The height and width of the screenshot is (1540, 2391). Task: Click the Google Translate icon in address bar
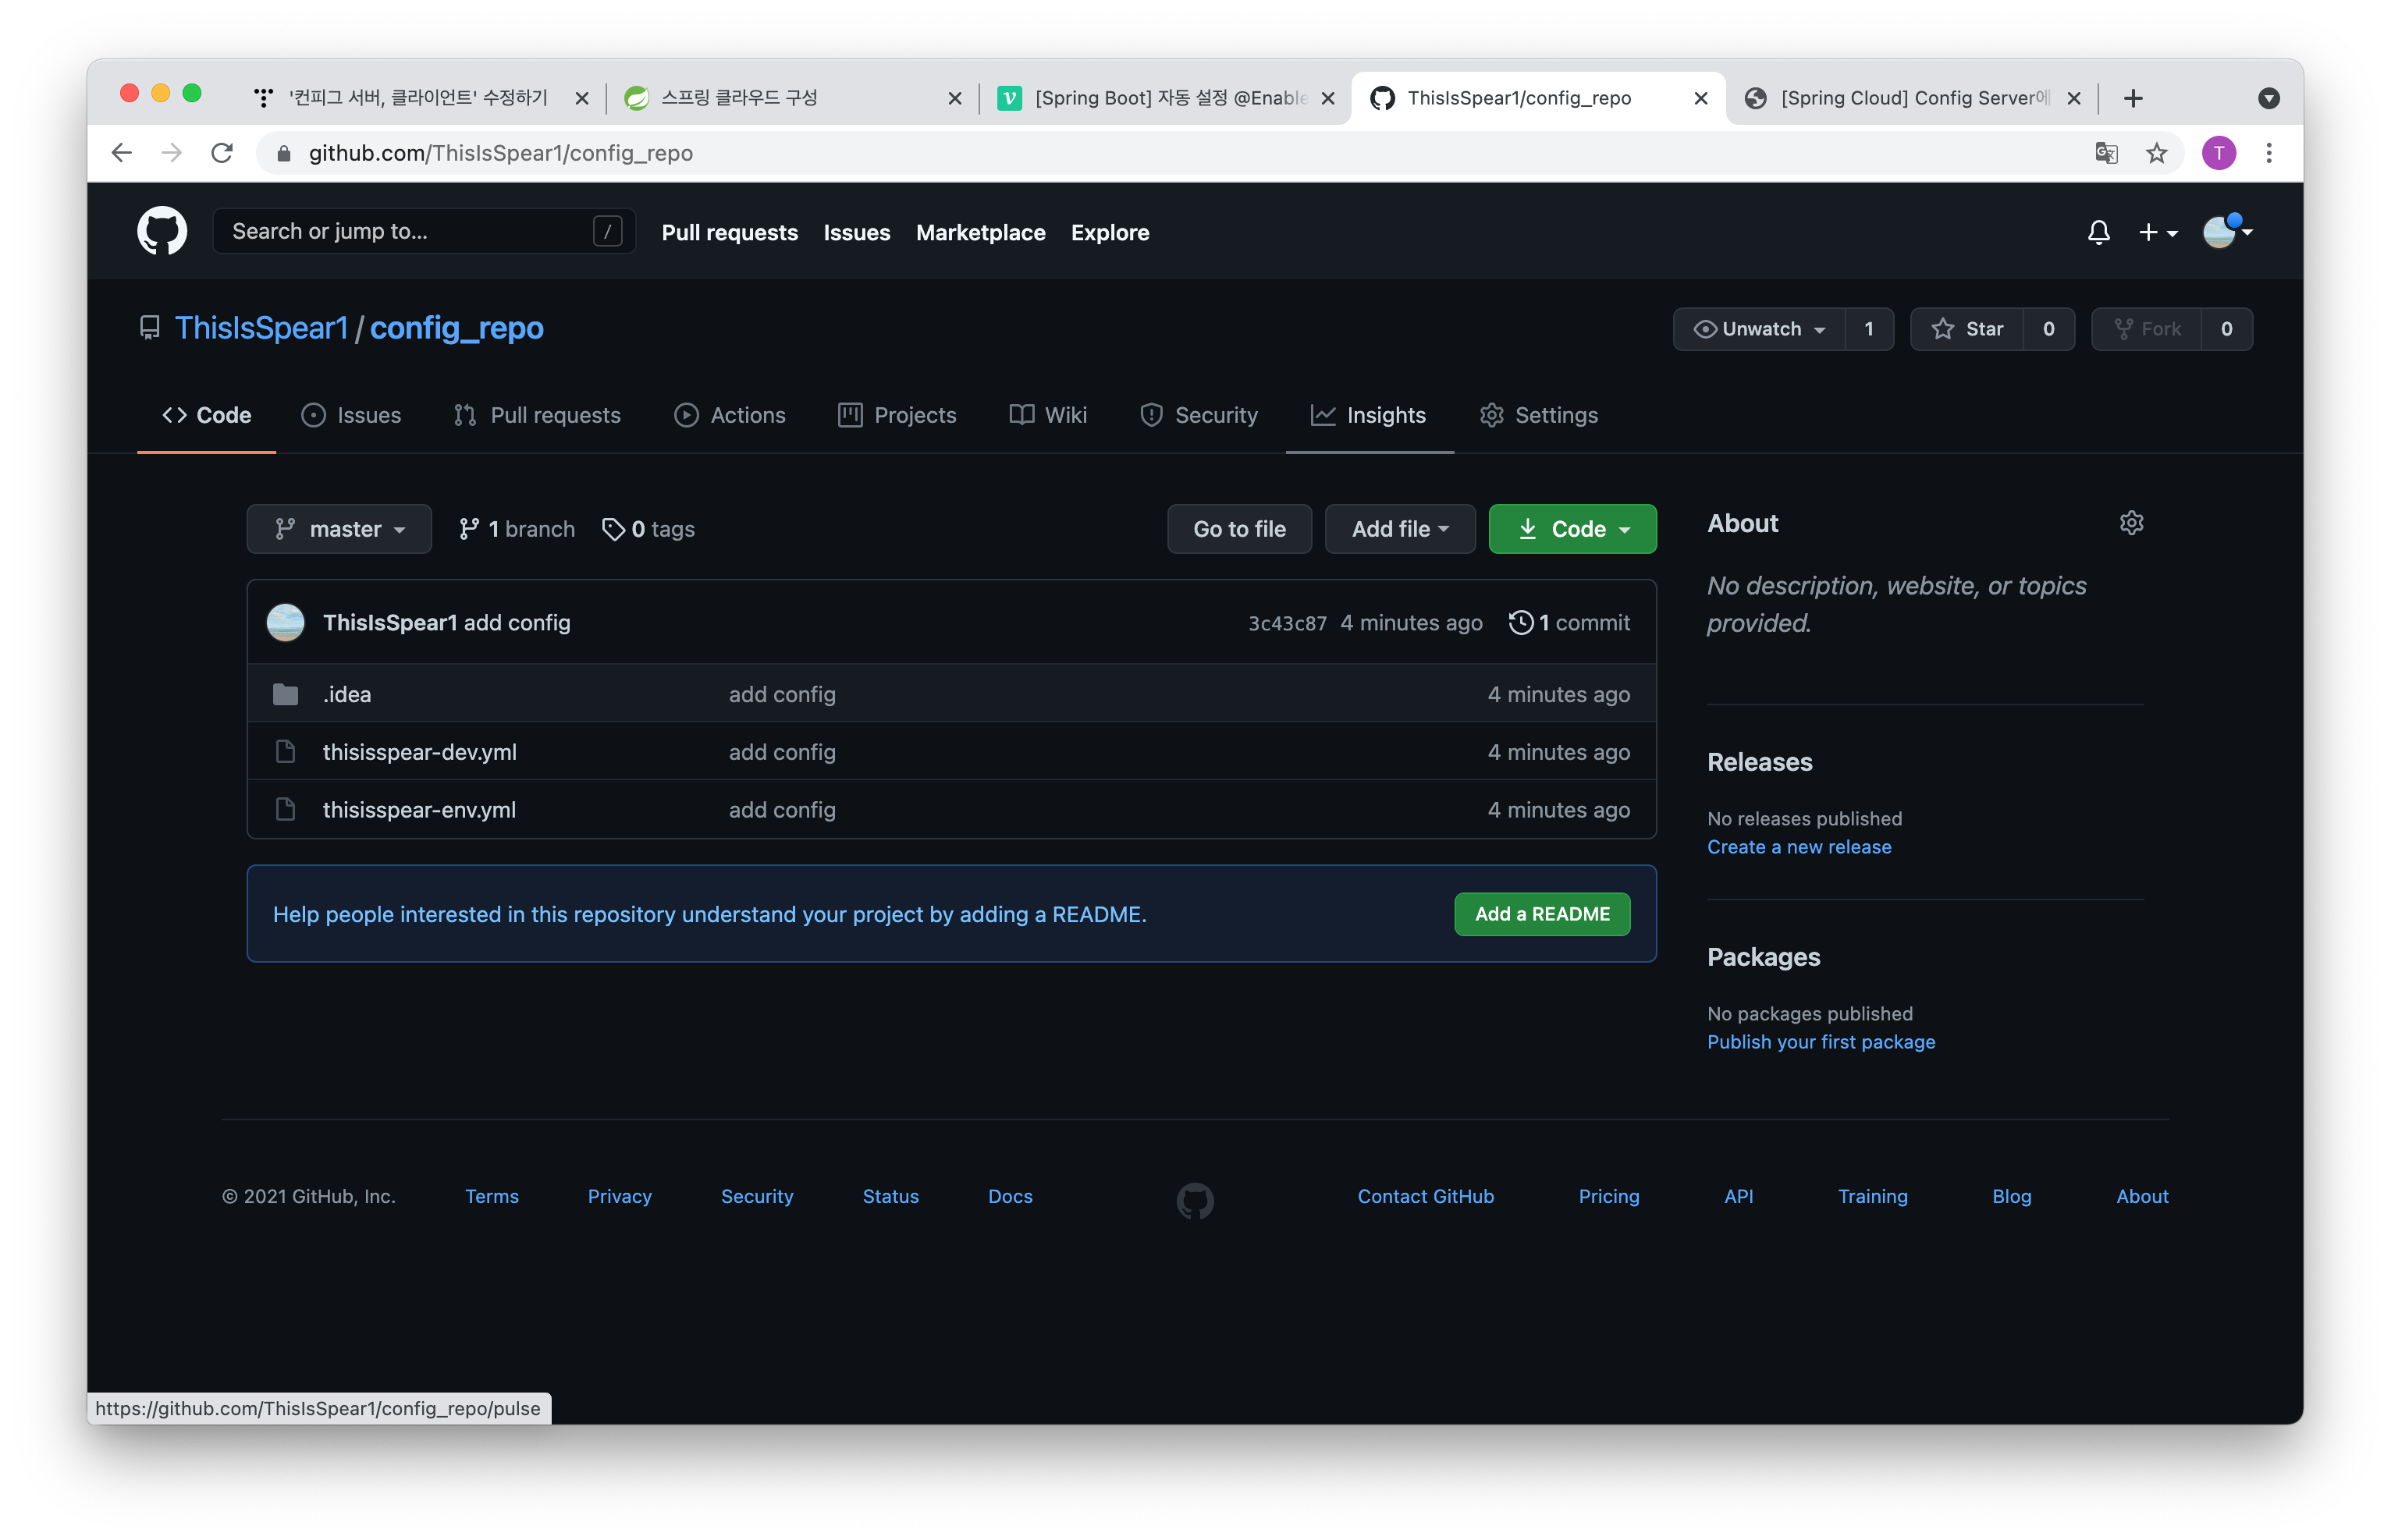coord(2106,153)
